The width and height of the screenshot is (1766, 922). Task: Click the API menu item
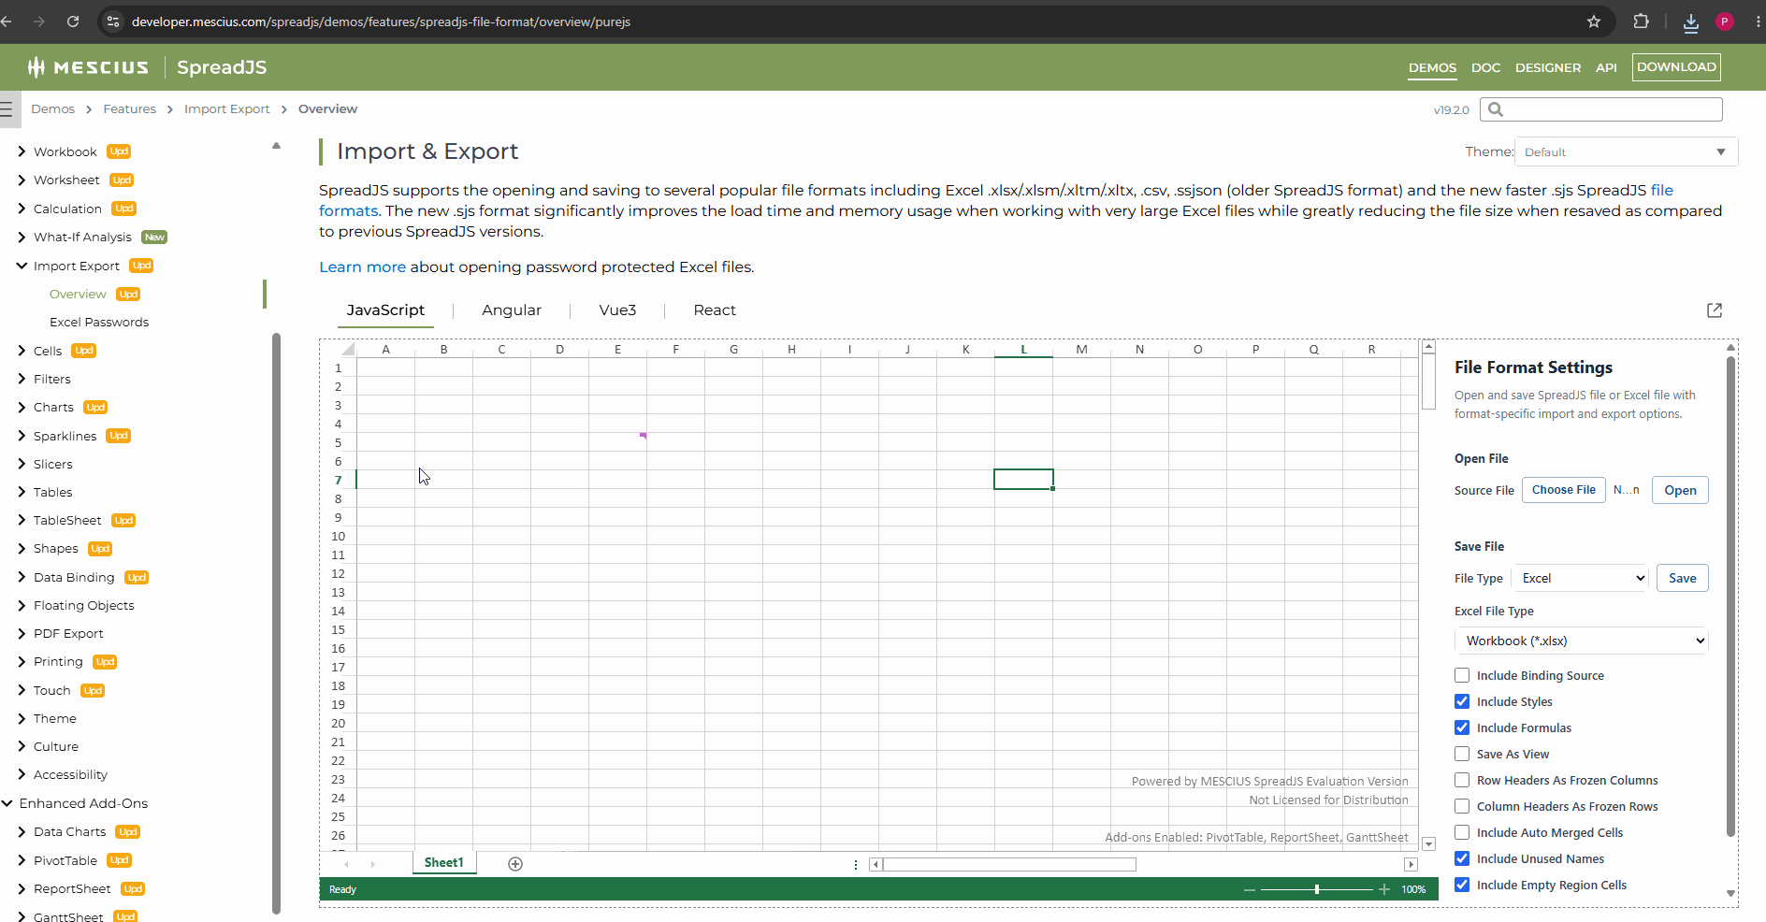tap(1606, 67)
